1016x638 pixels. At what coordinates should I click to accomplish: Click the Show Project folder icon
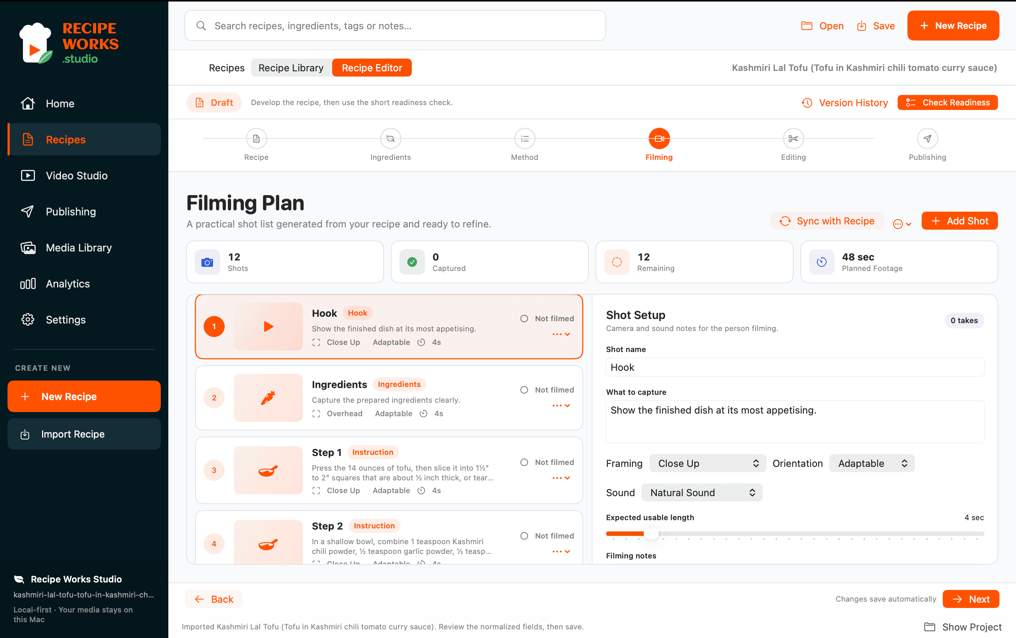tap(929, 627)
